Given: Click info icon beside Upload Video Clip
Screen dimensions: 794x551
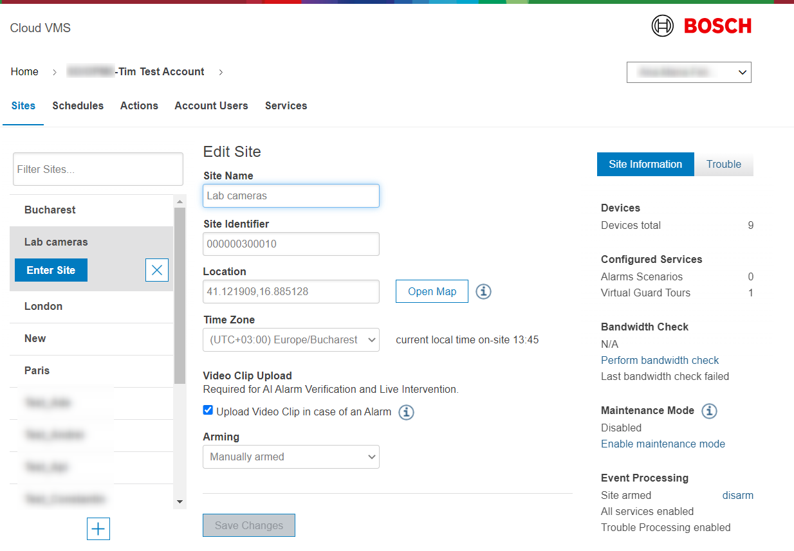Looking at the screenshot, I should 406,412.
